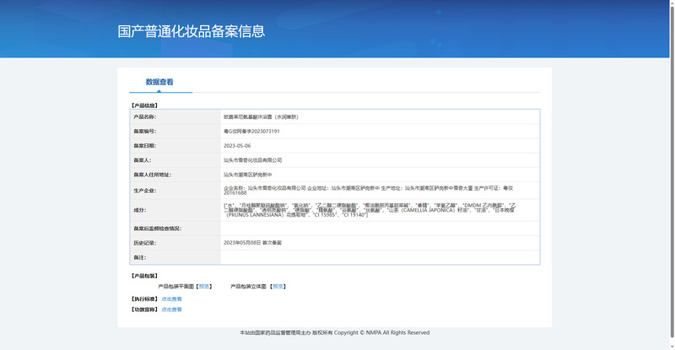Viewport: 675px width, 350px height.
Task: Click the 【执行标准】 label
Action: [x=144, y=299]
